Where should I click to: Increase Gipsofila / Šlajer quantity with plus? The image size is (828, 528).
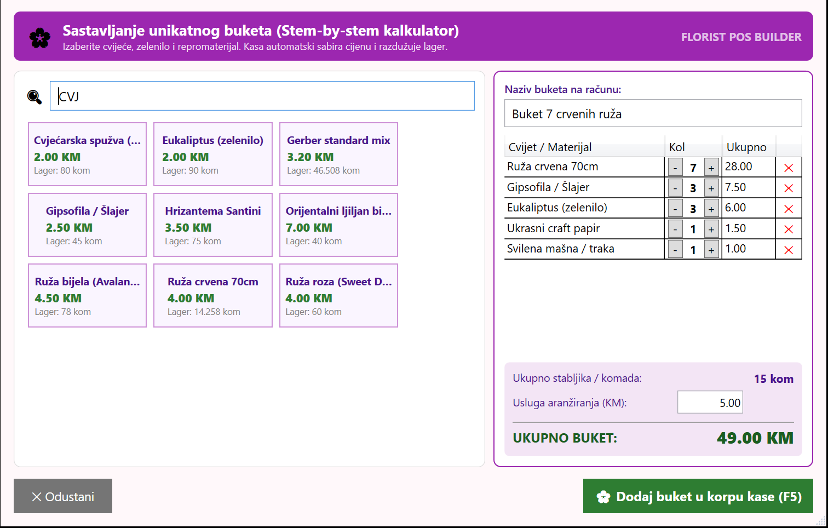tap(711, 188)
